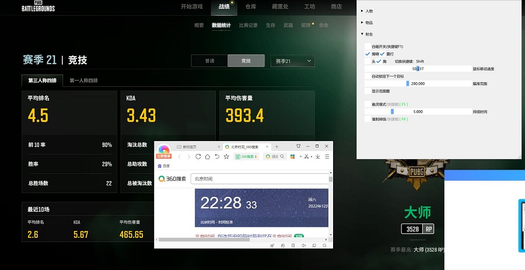Click the 200.000 range slider
525x270 pixels.
[x=418, y=83]
